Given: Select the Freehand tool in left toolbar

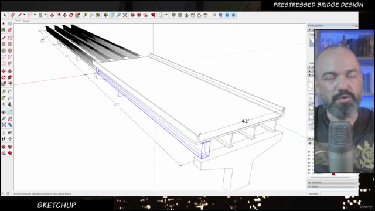Looking at the screenshot, I should pyautogui.click(x=10, y=38).
